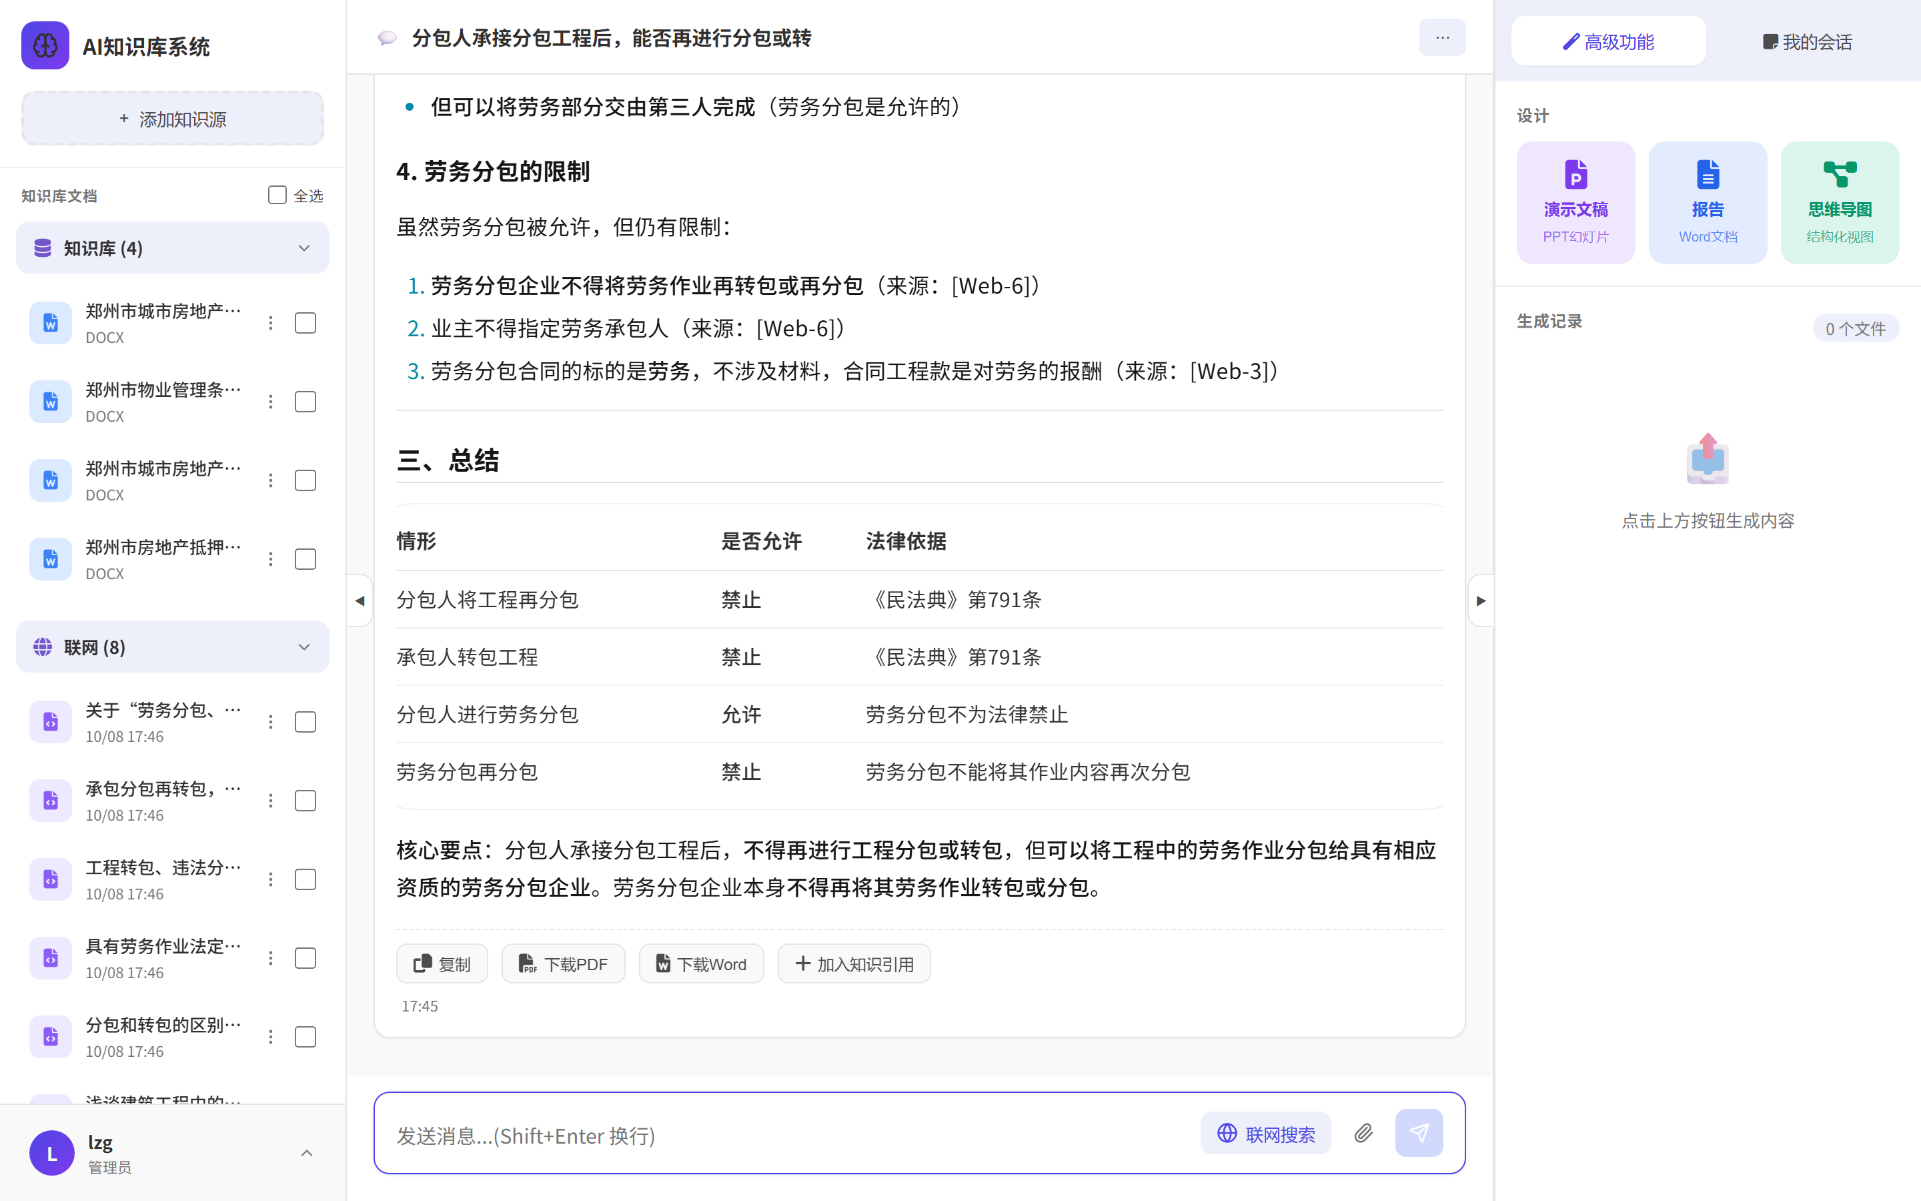Click the send message arrow button
Image resolution: width=1921 pixels, height=1201 pixels.
pos(1419,1133)
